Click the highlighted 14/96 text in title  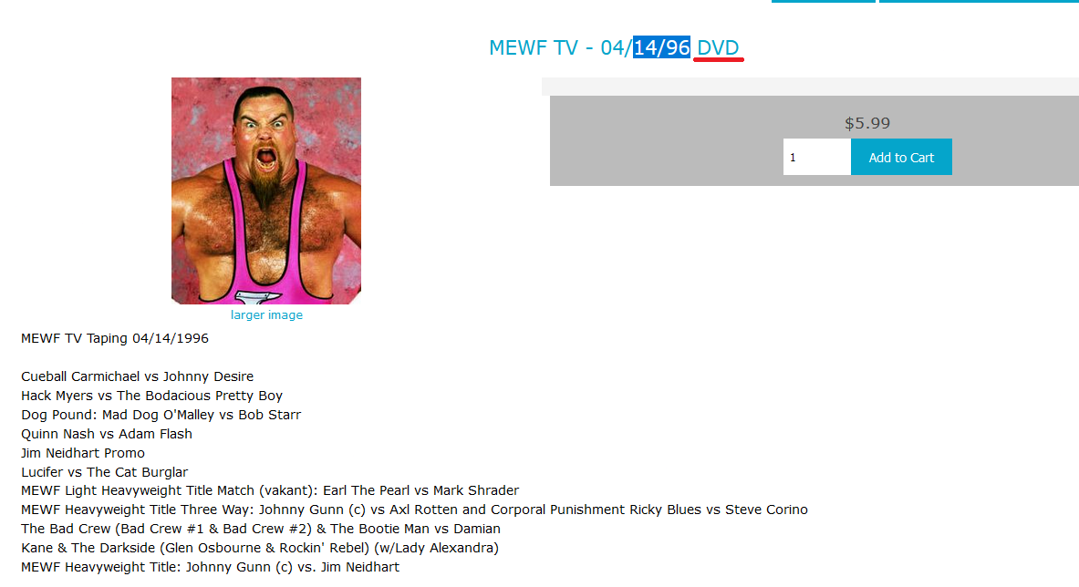point(661,47)
